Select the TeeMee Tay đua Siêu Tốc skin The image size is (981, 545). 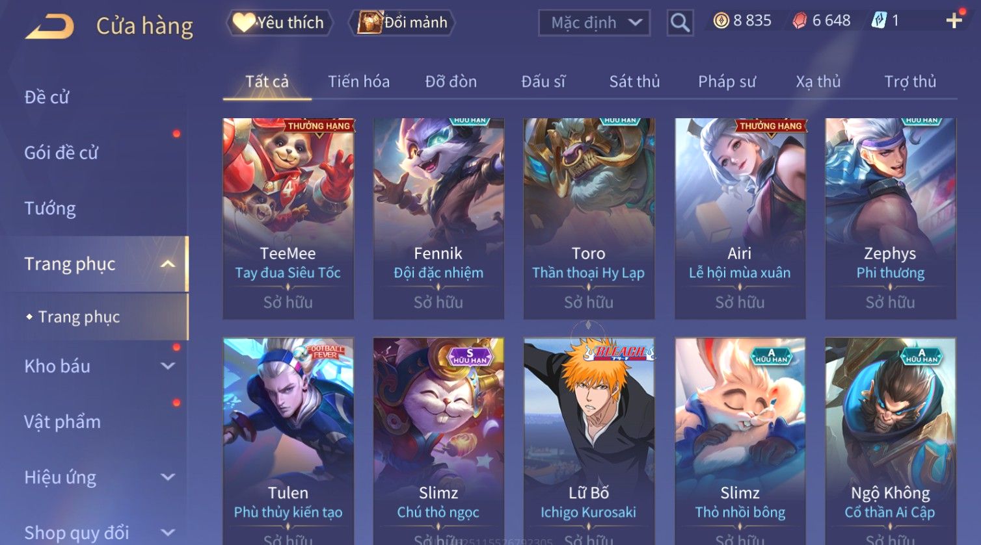coord(288,218)
